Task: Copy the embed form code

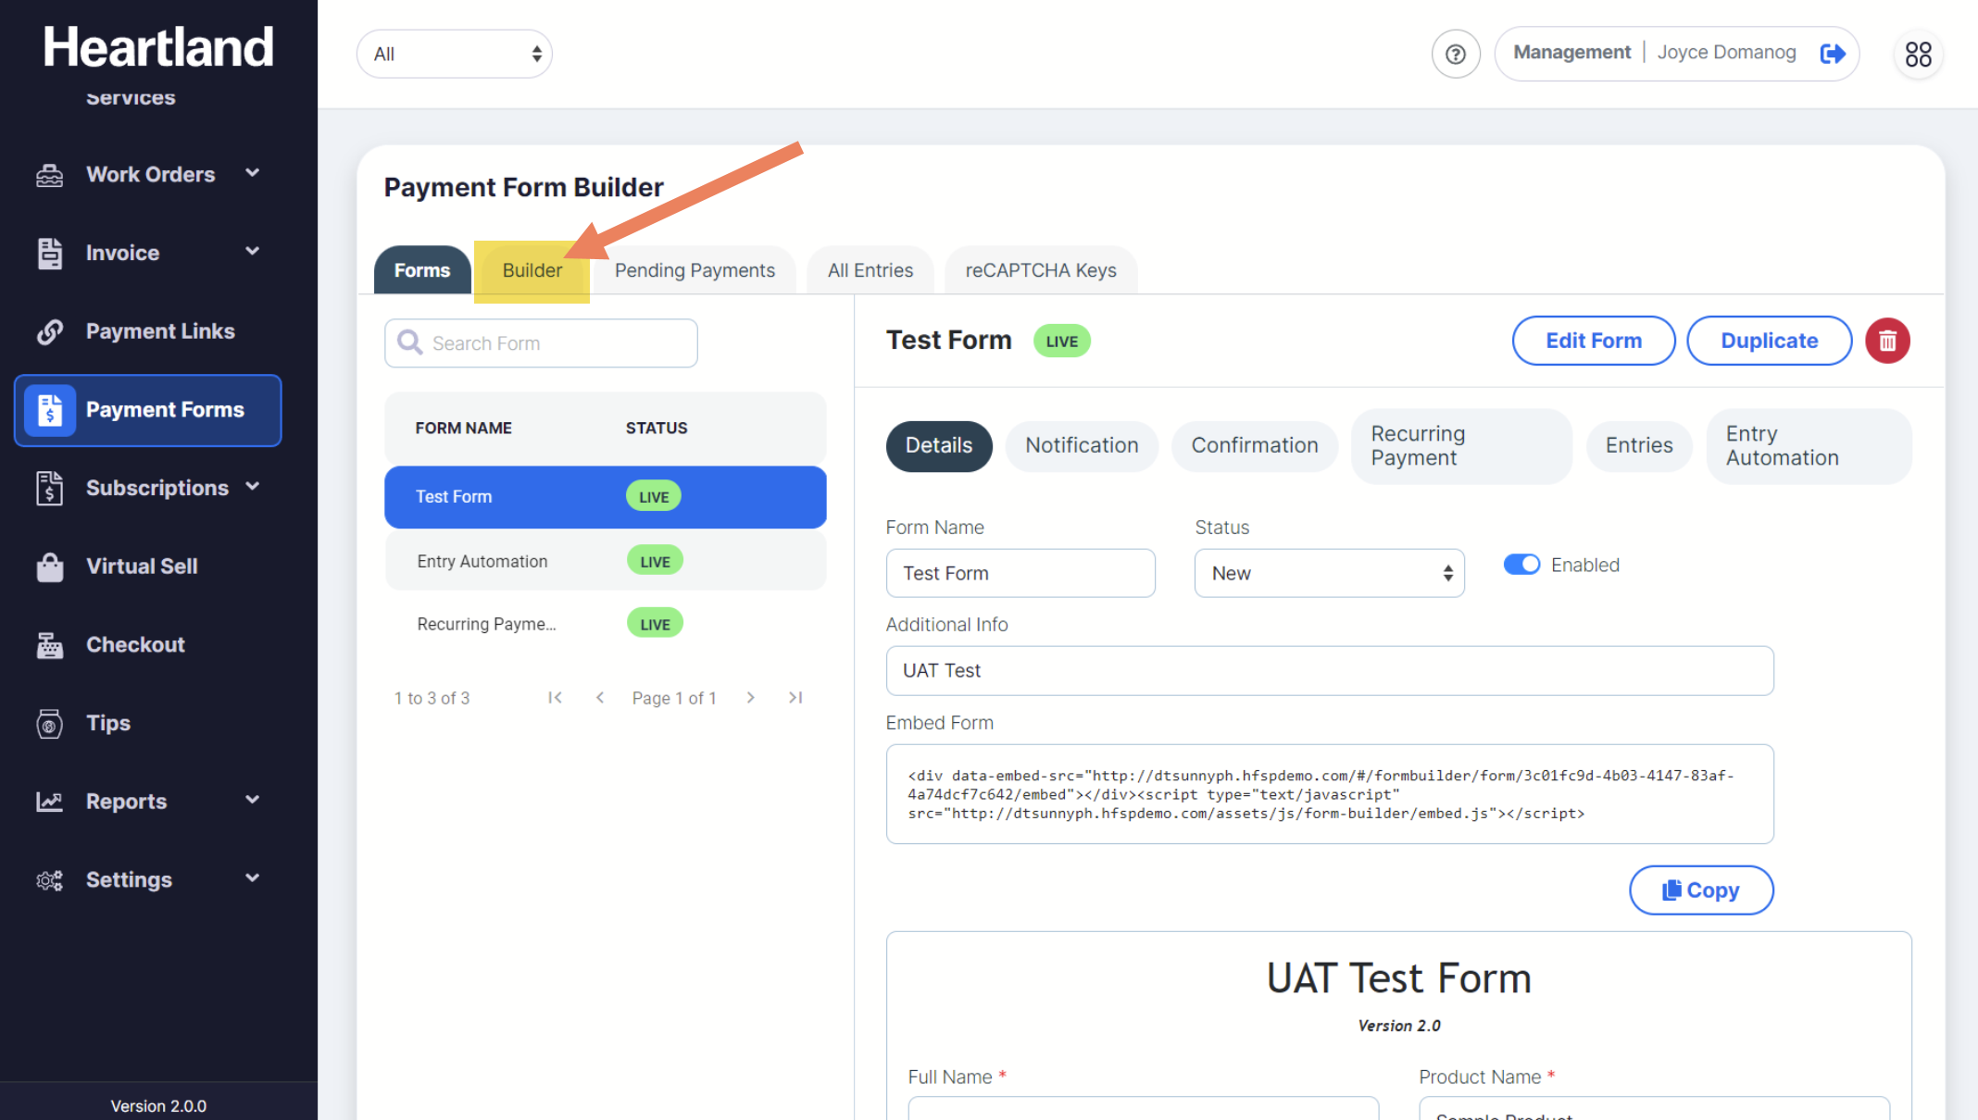Action: (1700, 890)
